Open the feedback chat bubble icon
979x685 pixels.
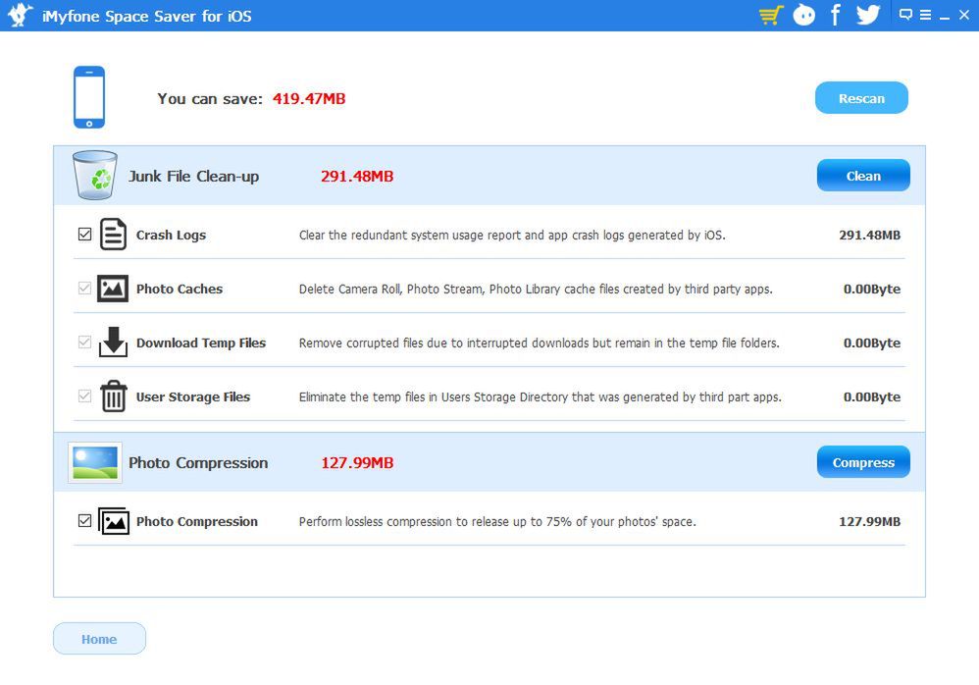(908, 14)
